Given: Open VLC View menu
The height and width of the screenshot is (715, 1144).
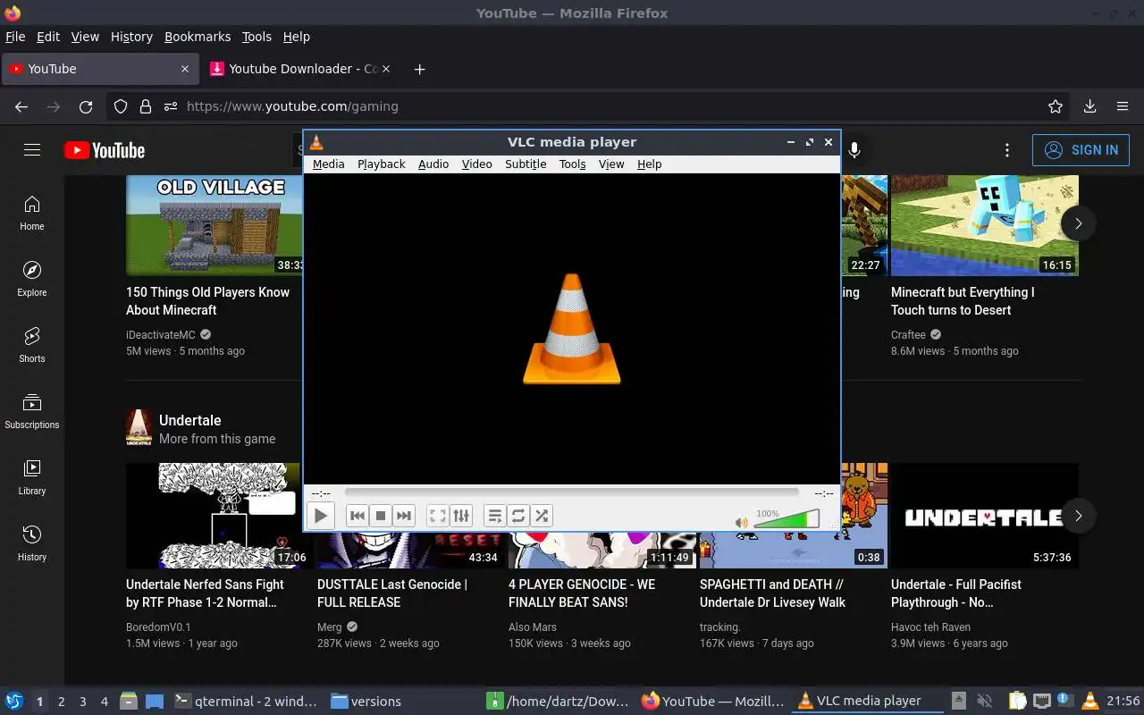Looking at the screenshot, I should (x=611, y=164).
